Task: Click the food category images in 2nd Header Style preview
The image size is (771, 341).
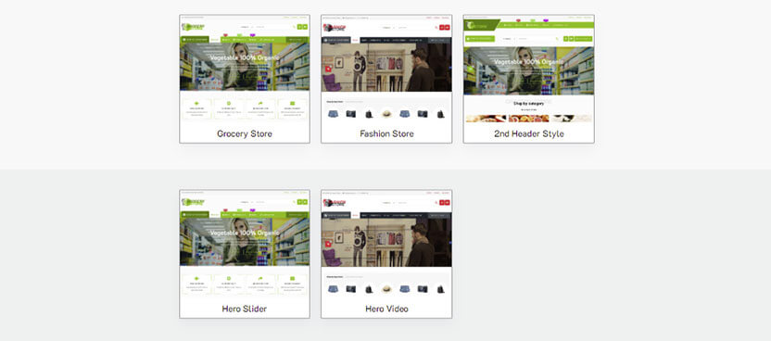Action: pos(528,119)
